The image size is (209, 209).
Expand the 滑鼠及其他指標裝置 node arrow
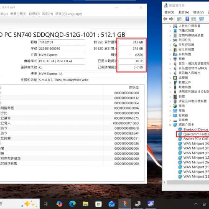click(x=170, y=101)
